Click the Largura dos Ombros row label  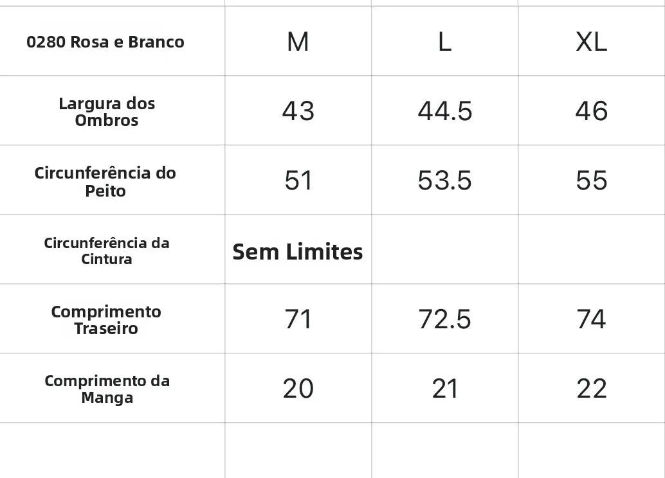point(107,112)
